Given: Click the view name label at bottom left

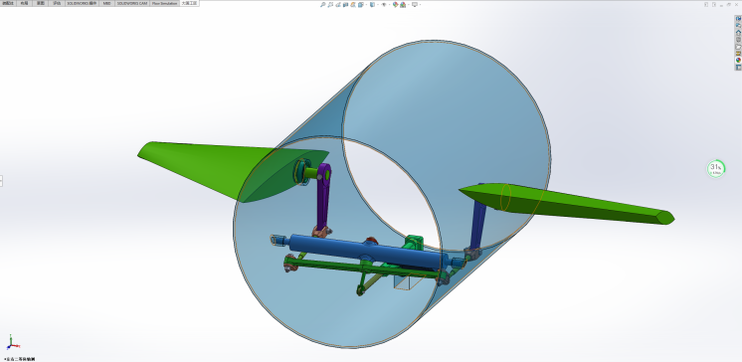Looking at the screenshot, I should coord(20,359).
